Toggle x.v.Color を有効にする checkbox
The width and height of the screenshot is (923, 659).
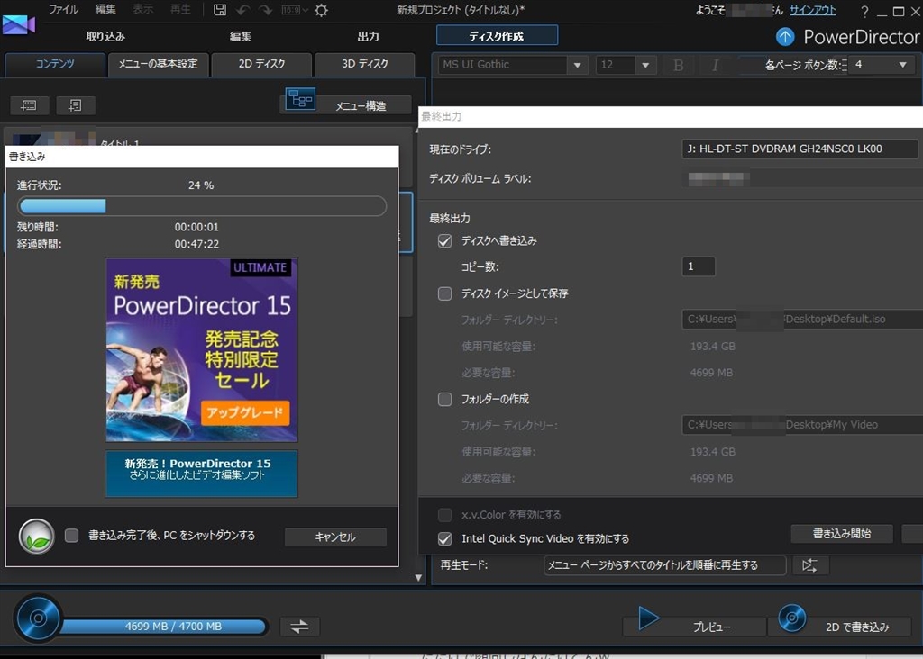click(x=445, y=515)
